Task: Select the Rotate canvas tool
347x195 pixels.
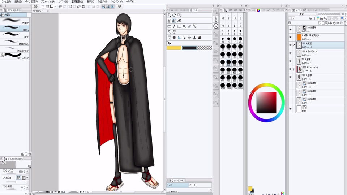Action: click(x=174, y=15)
